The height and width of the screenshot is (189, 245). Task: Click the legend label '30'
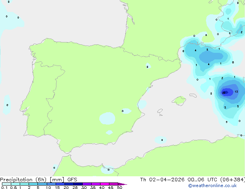pos(84,187)
